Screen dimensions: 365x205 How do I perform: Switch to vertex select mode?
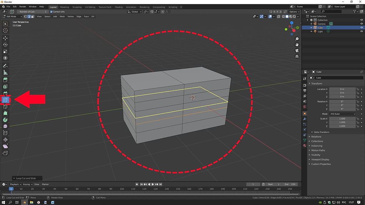pyautogui.click(x=25, y=16)
